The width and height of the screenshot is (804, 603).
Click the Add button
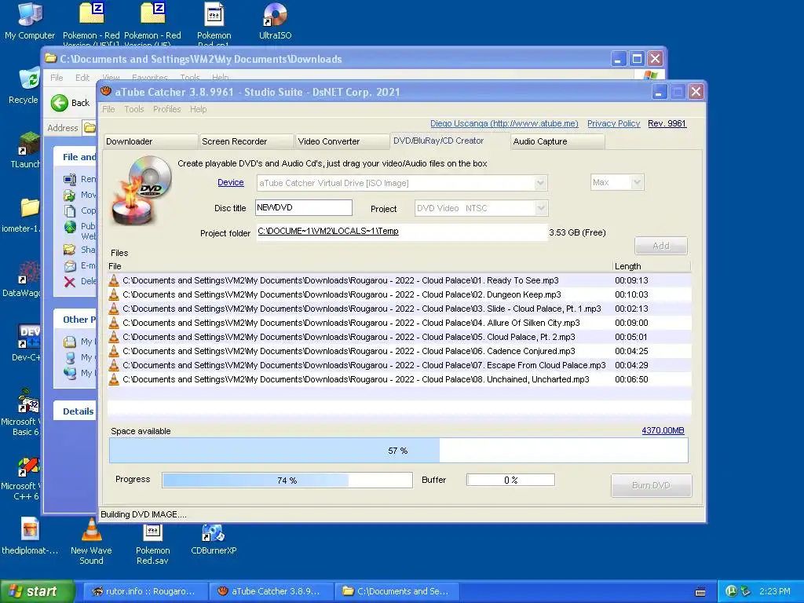pos(661,246)
